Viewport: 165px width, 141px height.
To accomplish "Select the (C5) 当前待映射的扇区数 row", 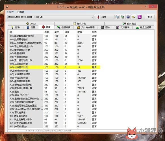I will coord(55,102).
